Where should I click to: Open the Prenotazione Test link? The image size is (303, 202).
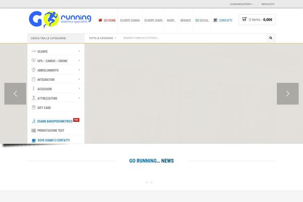click(x=50, y=130)
